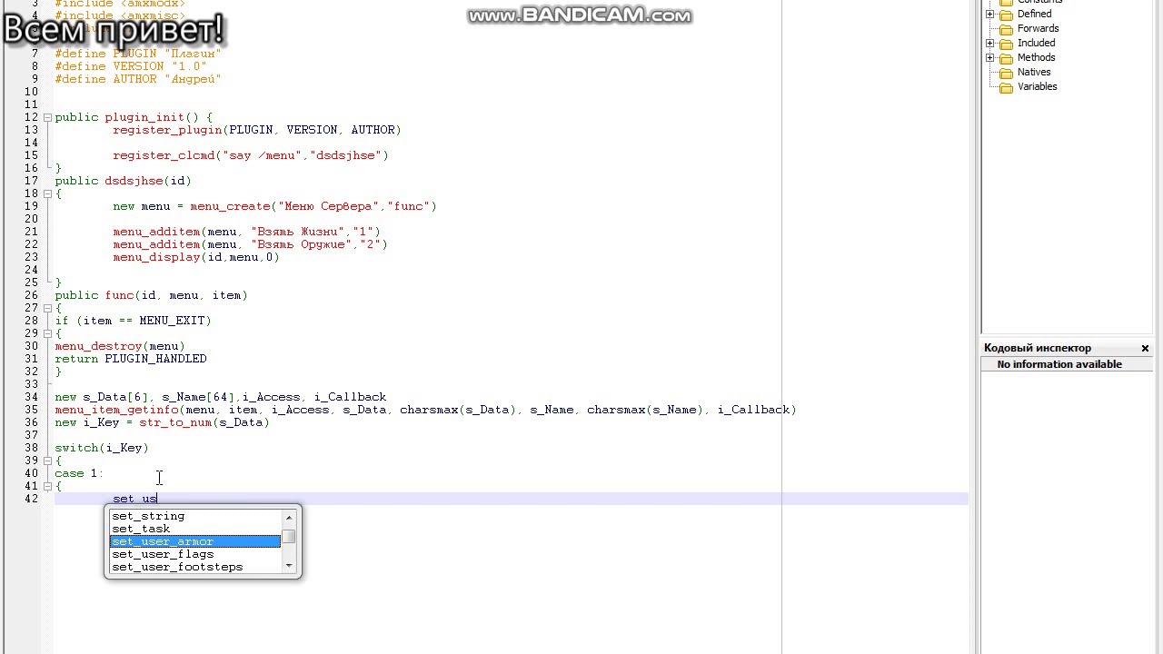The width and height of the screenshot is (1163, 654).
Task: Click the 'set_us' text on line 42
Action: click(134, 499)
